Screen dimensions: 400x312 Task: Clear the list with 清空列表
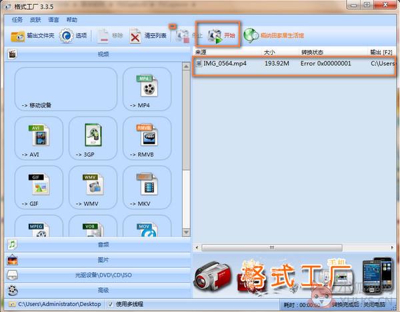pos(148,36)
